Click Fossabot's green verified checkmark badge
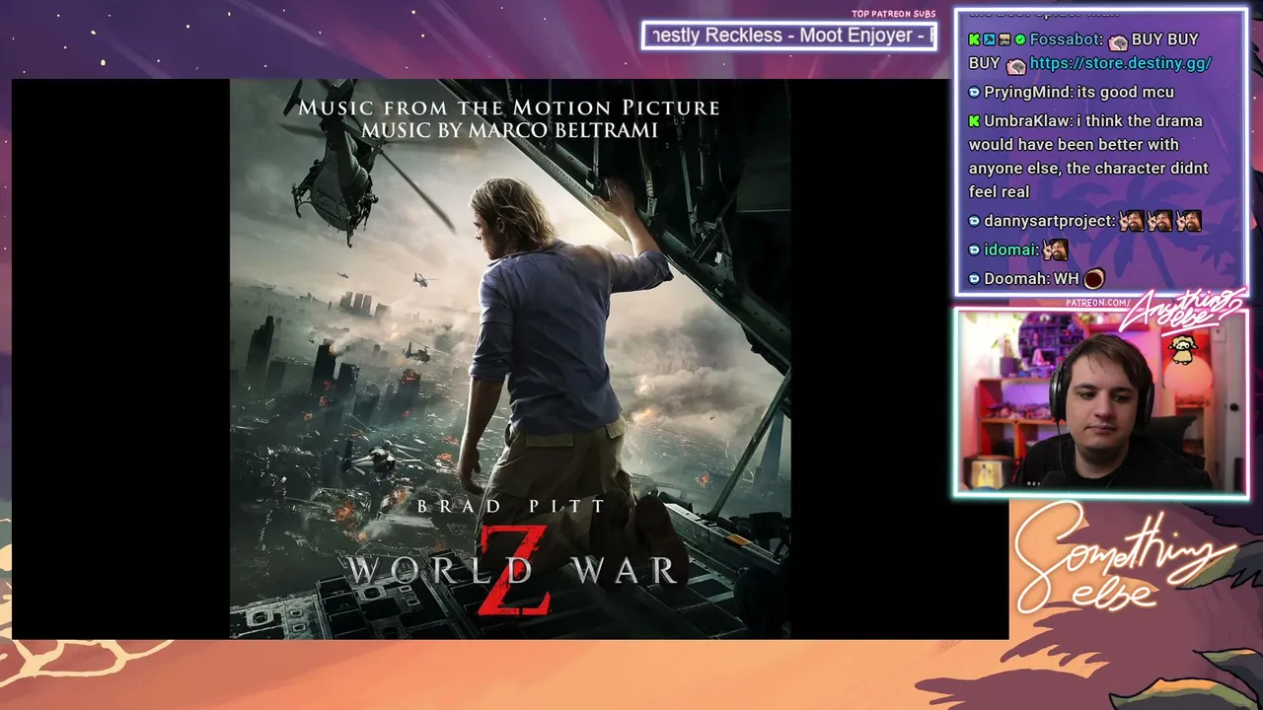 1020,39
